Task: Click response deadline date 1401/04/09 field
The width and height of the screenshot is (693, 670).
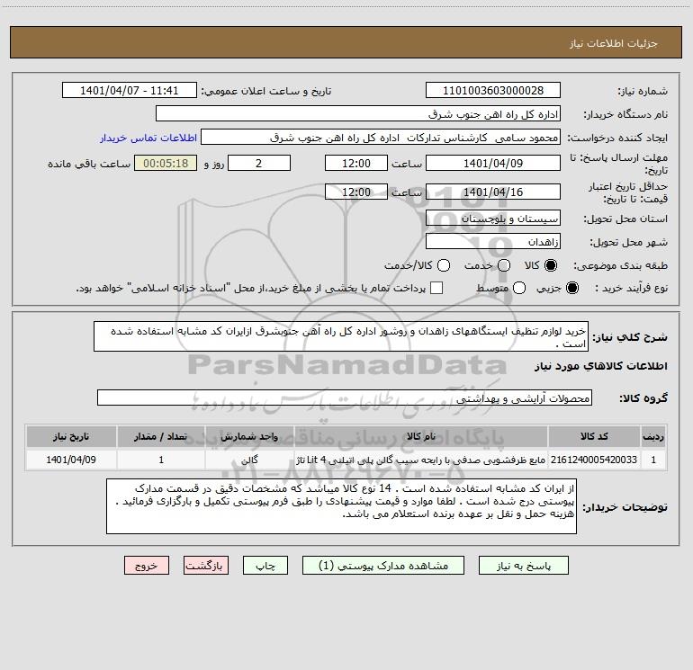Action: [493, 163]
